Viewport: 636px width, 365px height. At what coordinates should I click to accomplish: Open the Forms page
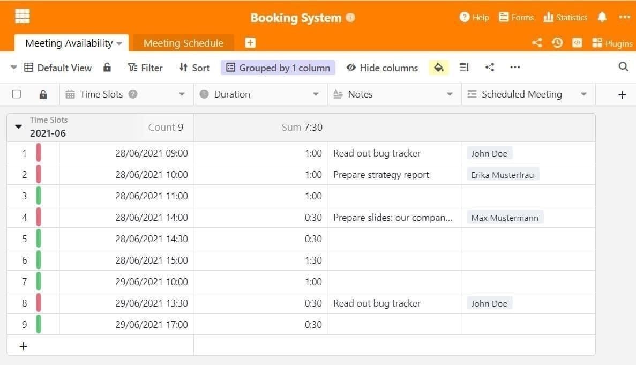[x=516, y=17]
